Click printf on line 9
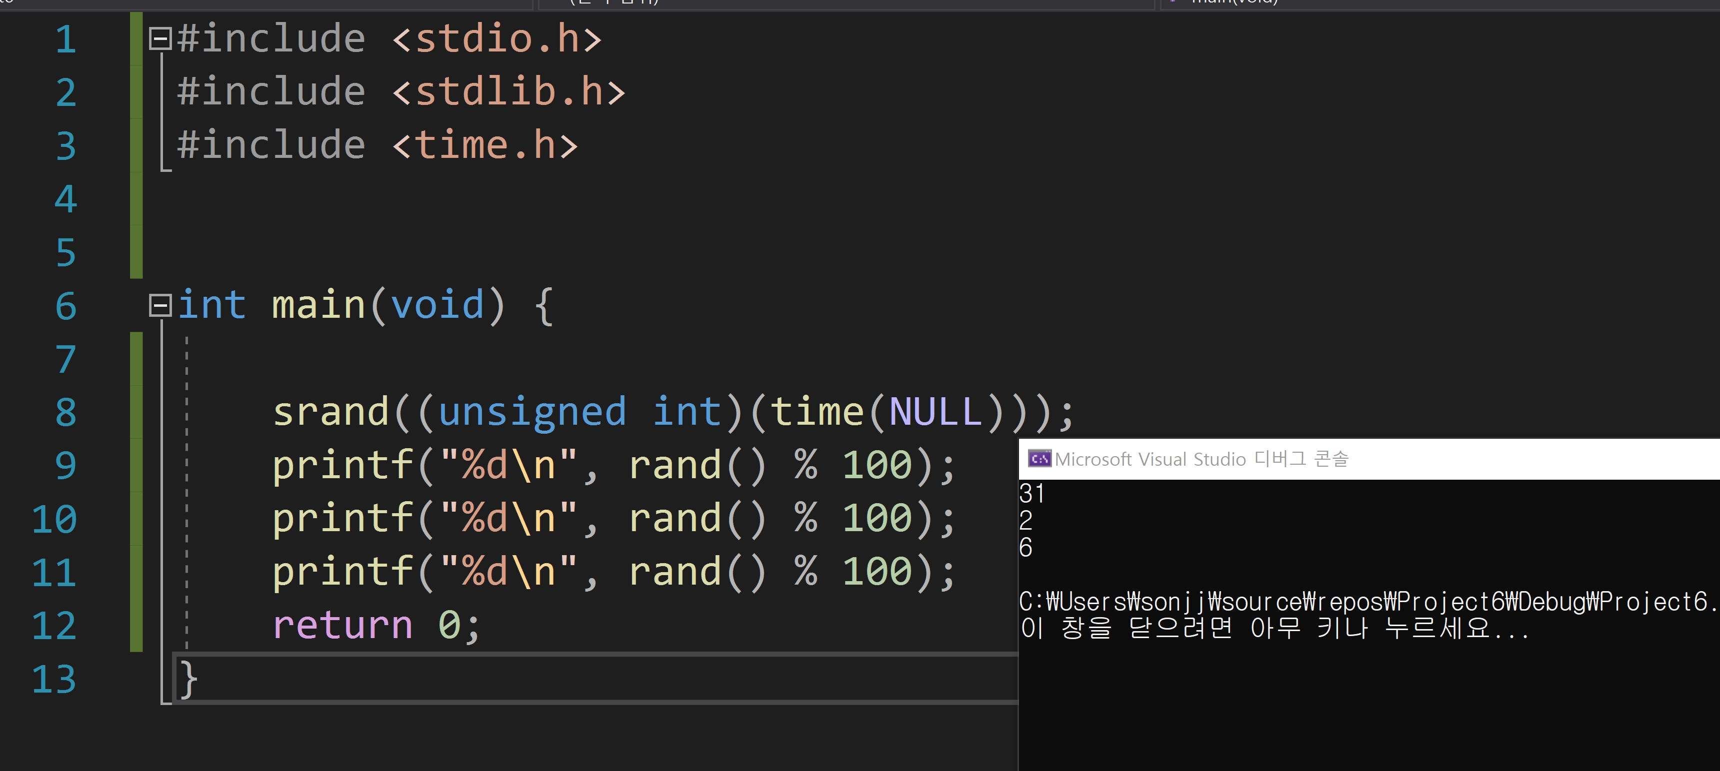This screenshot has width=1720, height=771. 343,466
